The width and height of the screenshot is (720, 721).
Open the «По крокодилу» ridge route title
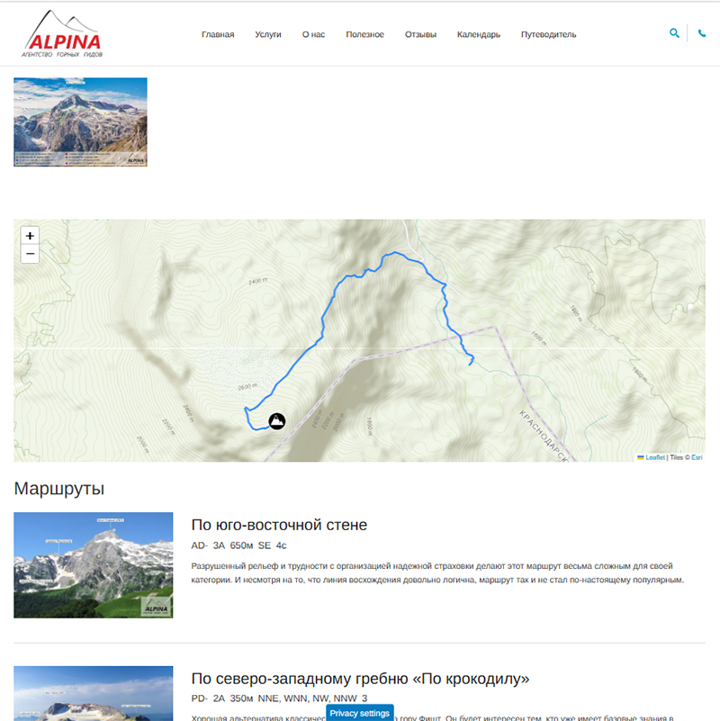(360, 679)
